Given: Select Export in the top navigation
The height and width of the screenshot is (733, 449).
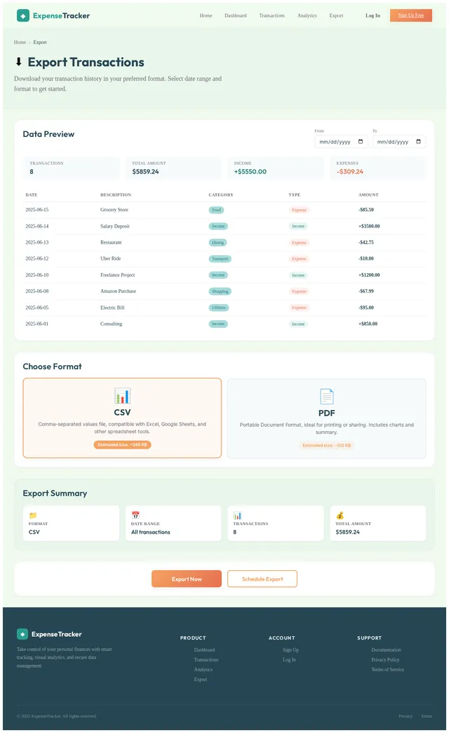Looking at the screenshot, I should pyautogui.click(x=337, y=15).
